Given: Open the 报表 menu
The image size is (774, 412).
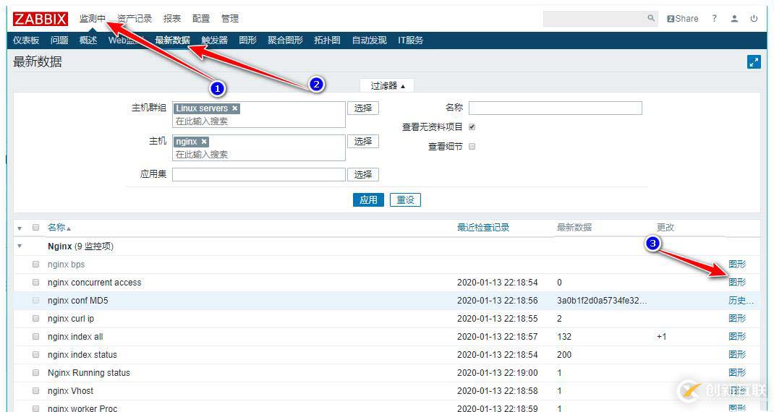Looking at the screenshot, I should click(171, 19).
